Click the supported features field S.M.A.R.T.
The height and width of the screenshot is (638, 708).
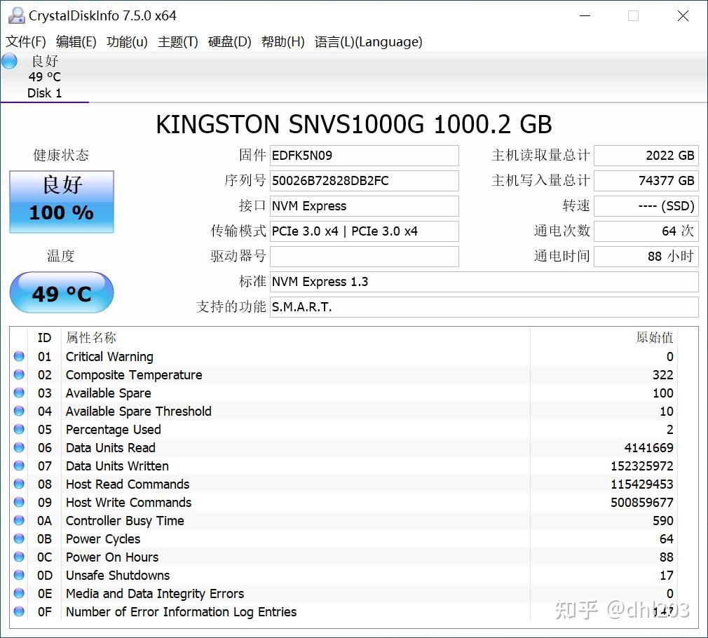(484, 307)
